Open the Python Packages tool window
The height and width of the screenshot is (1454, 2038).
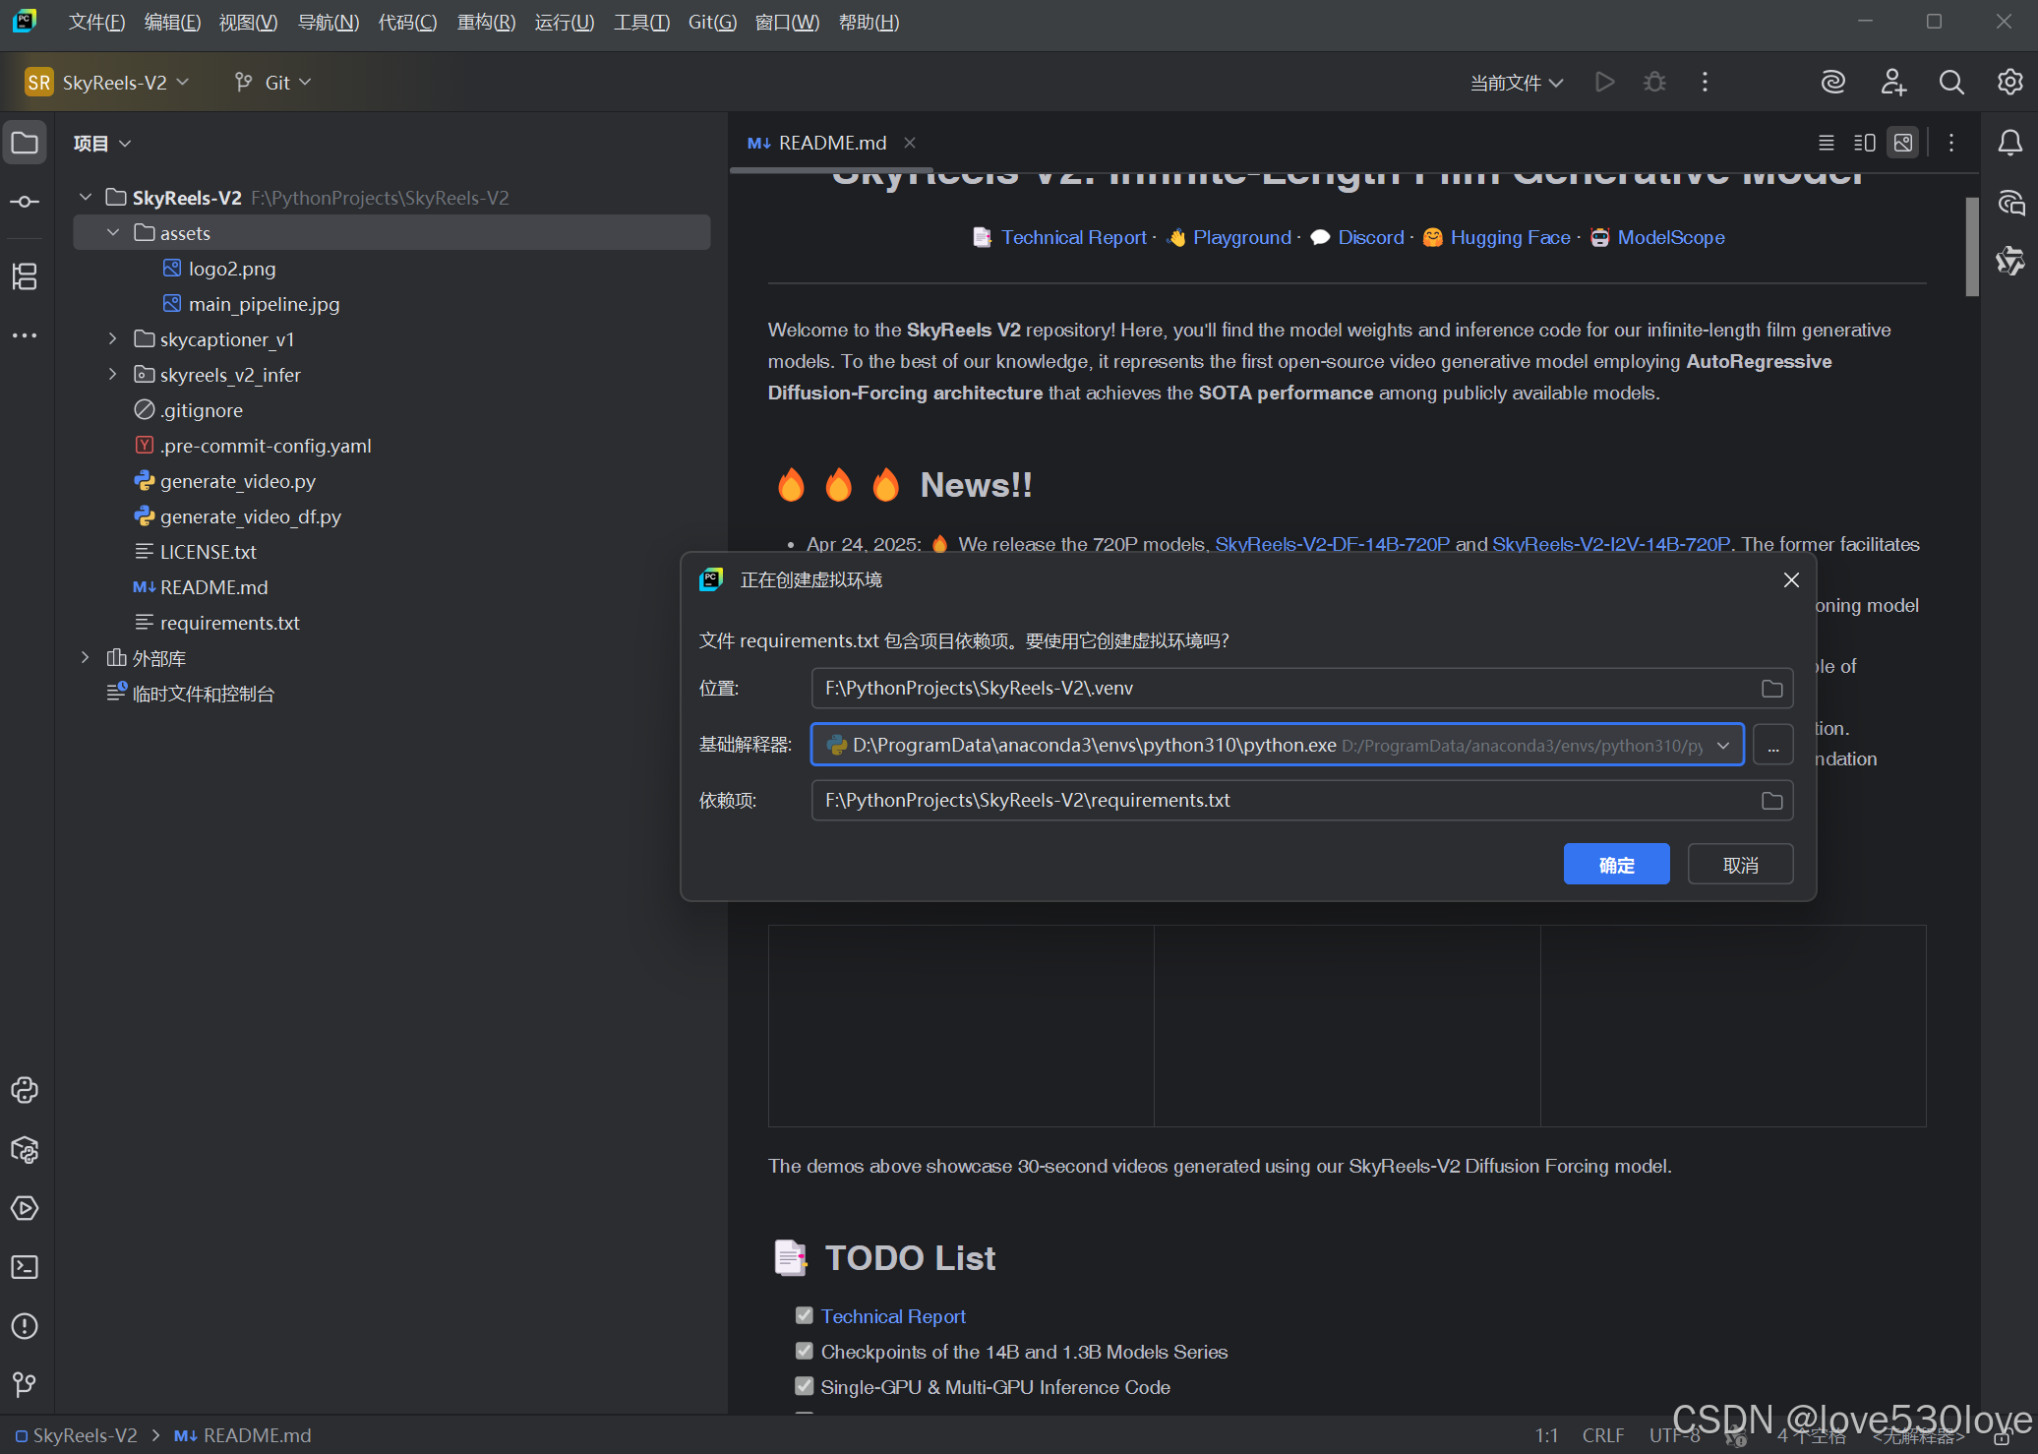tap(25, 1149)
